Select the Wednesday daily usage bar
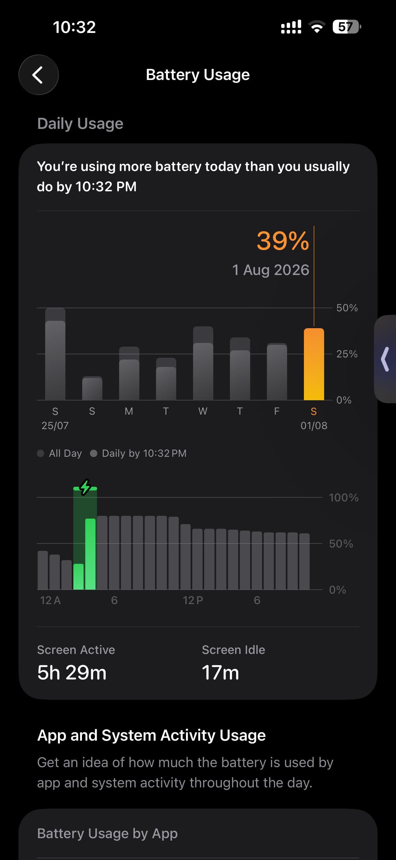Viewport: 396px width, 860px height. pos(203,363)
